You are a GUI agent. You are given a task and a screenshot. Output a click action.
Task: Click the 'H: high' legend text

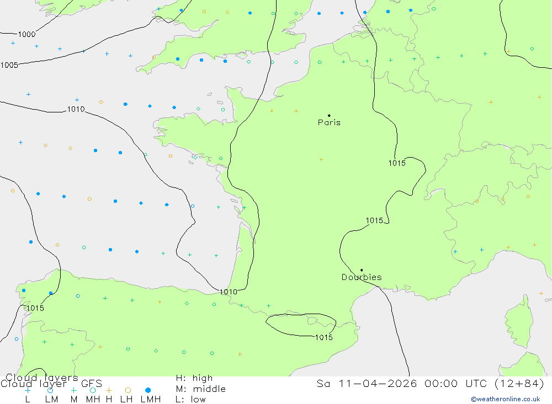[x=194, y=378]
